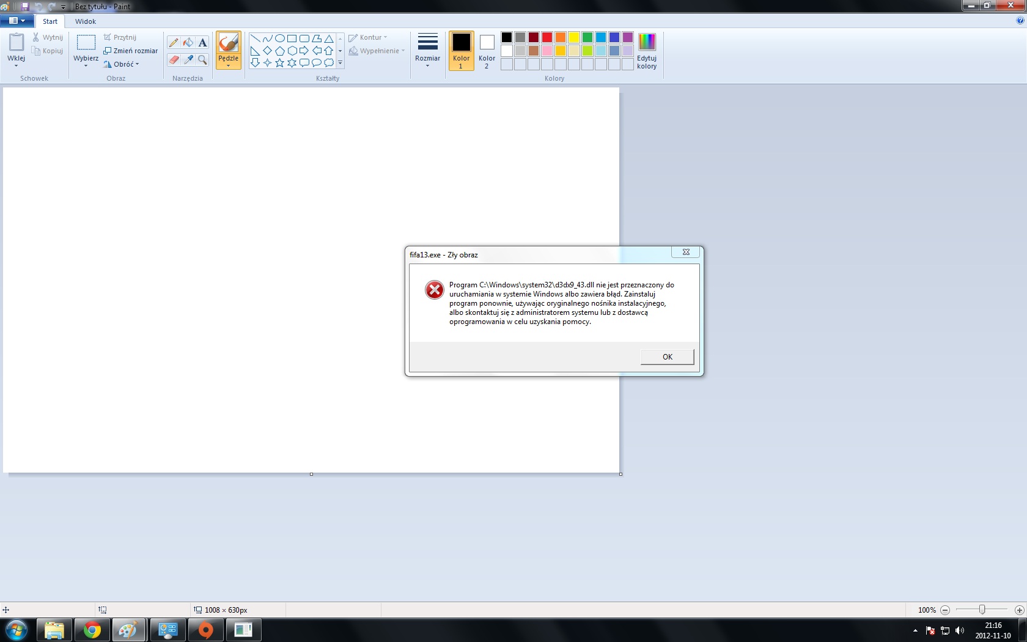The image size is (1027, 642).
Task: Click the canvas bottom-right resize handle
Action: [x=620, y=474]
